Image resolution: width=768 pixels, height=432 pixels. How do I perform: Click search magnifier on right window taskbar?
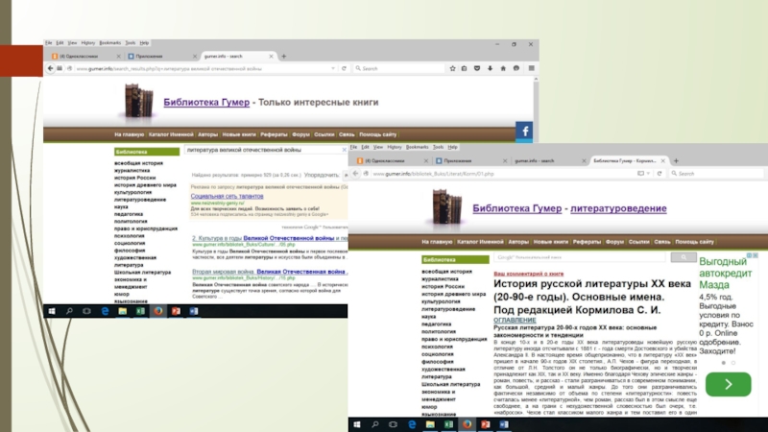coord(375,424)
